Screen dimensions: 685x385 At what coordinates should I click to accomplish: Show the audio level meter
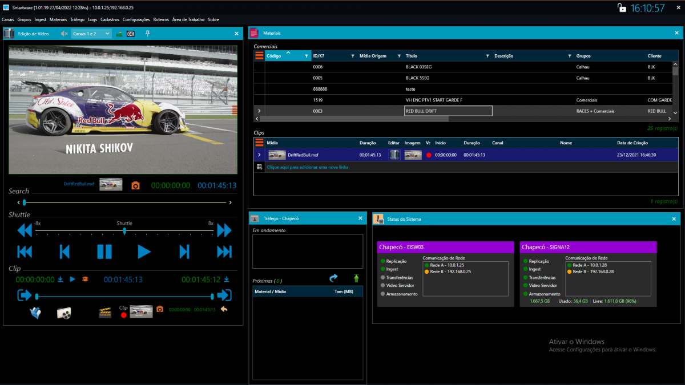(119, 34)
